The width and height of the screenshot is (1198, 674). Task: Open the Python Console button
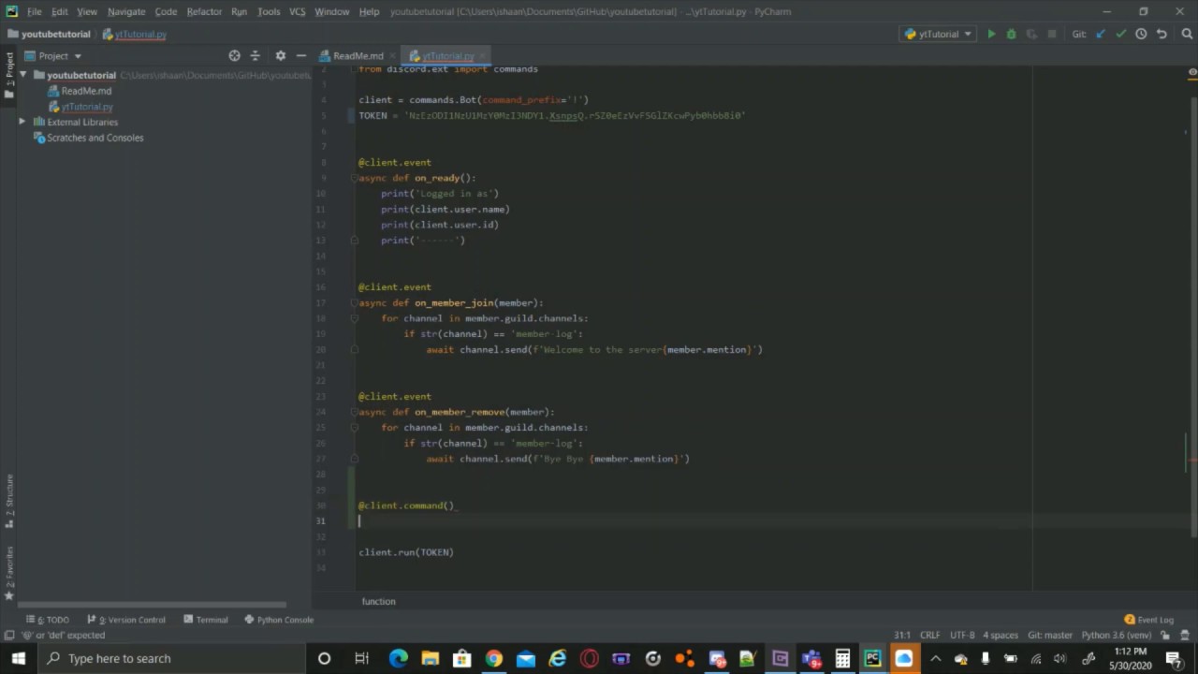tap(279, 620)
